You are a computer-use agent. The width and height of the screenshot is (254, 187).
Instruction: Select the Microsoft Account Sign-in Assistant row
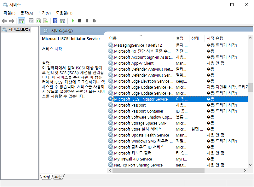point(178,57)
